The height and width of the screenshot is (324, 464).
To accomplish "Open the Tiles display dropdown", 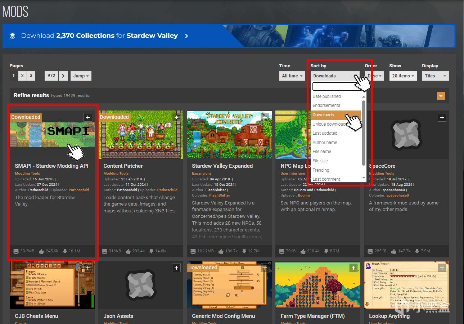I will tap(435, 76).
